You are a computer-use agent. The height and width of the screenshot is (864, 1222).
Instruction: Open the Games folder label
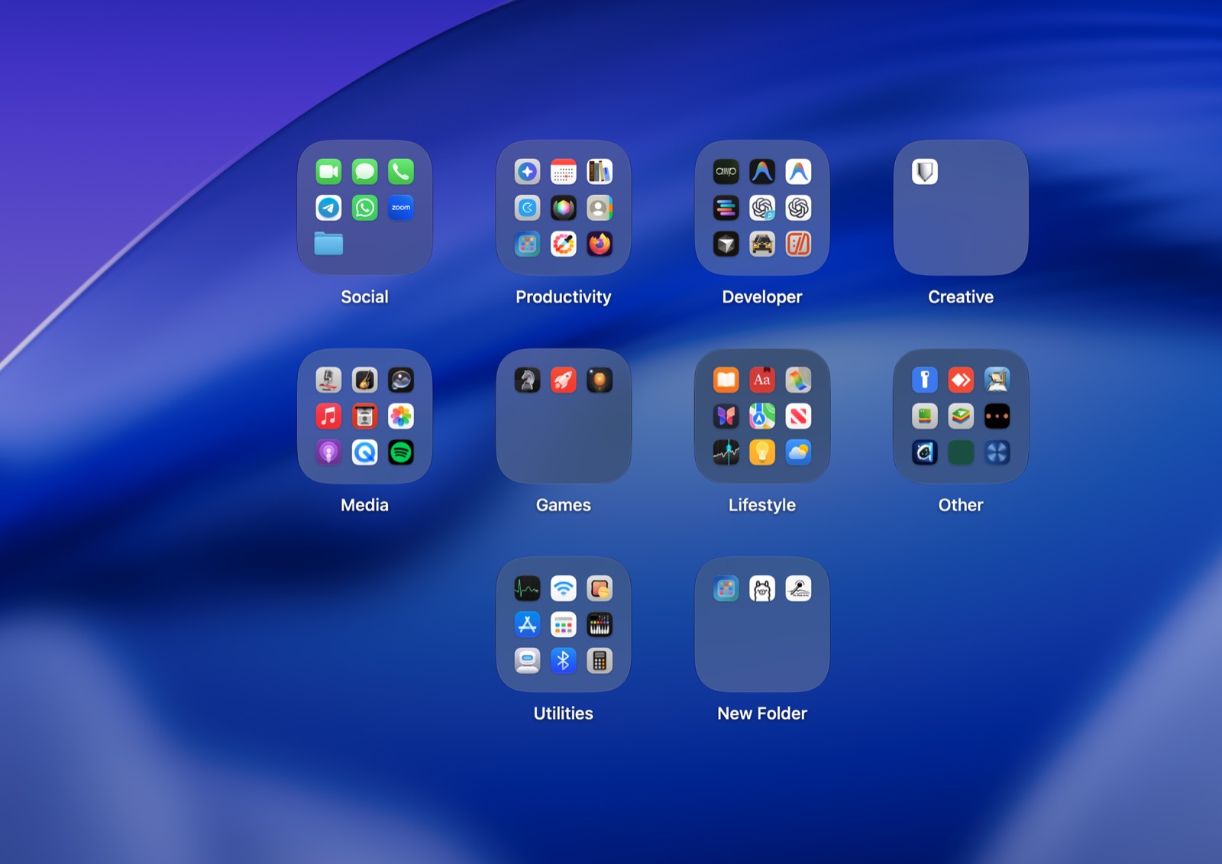564,505
